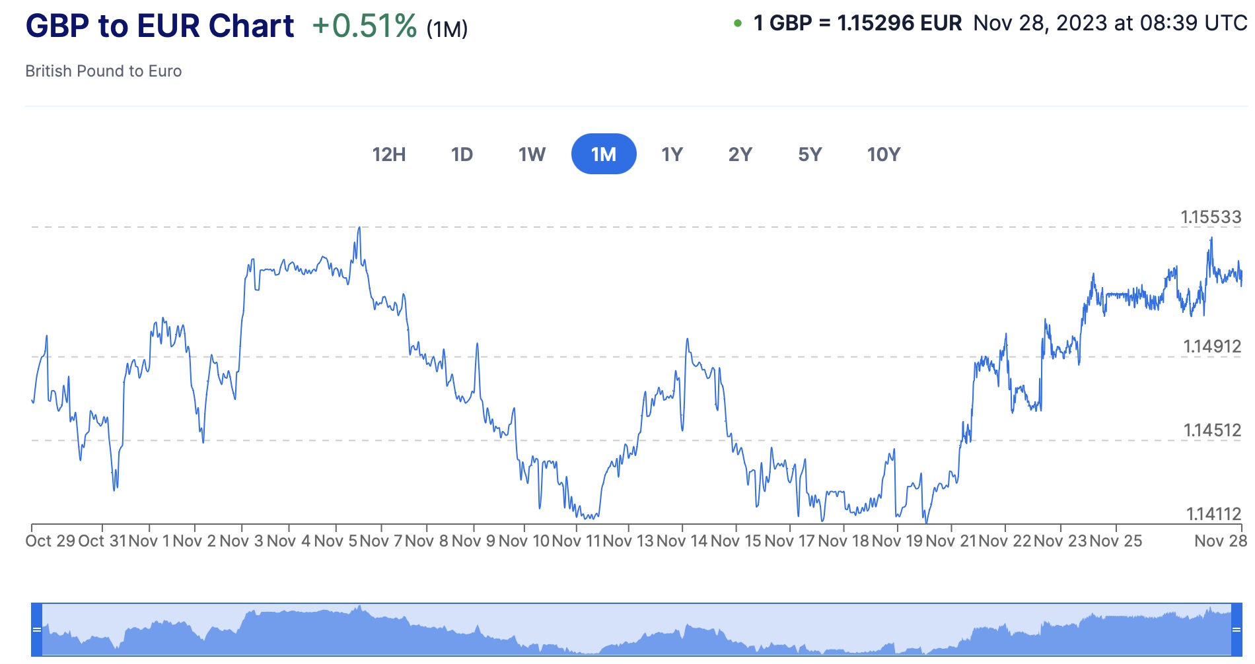Select the 1W chart range
The image size is (1255, 664).
click(532, 154)
